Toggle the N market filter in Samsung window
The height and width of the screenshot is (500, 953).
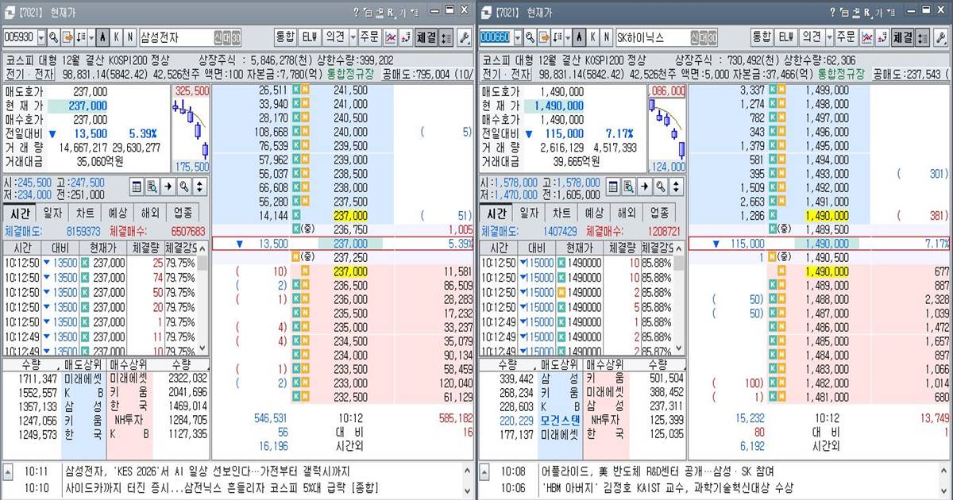(x=130, y=37)
